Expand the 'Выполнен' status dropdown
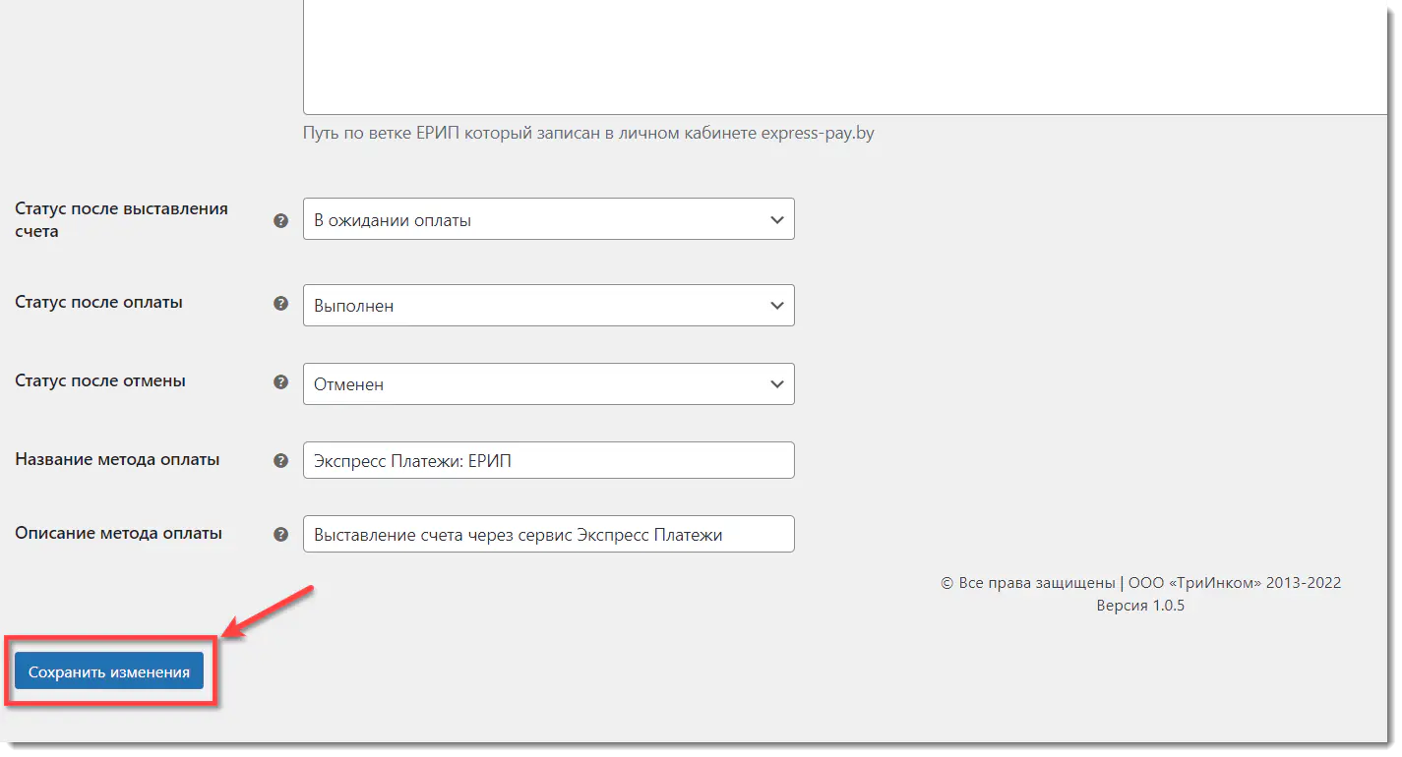 tap(548, 306)
